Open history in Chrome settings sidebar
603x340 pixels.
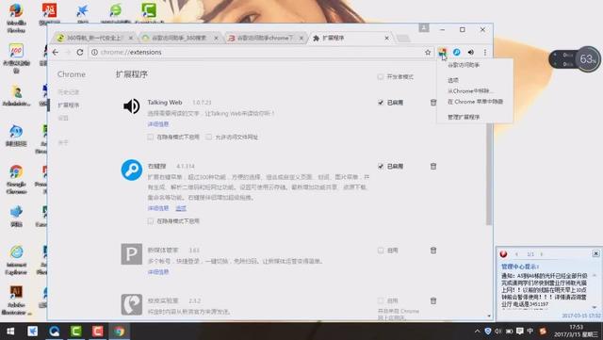click(69, 92)
